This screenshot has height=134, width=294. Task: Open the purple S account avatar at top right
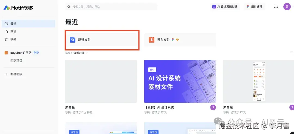(287, 7)
